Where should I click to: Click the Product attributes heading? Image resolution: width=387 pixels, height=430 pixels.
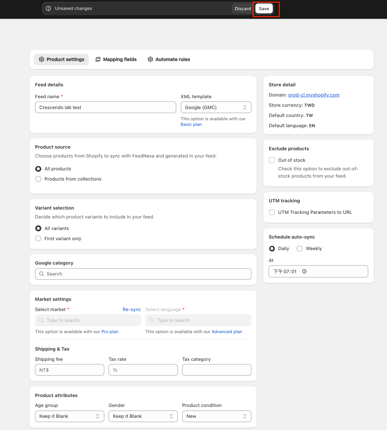click(56, 395)
